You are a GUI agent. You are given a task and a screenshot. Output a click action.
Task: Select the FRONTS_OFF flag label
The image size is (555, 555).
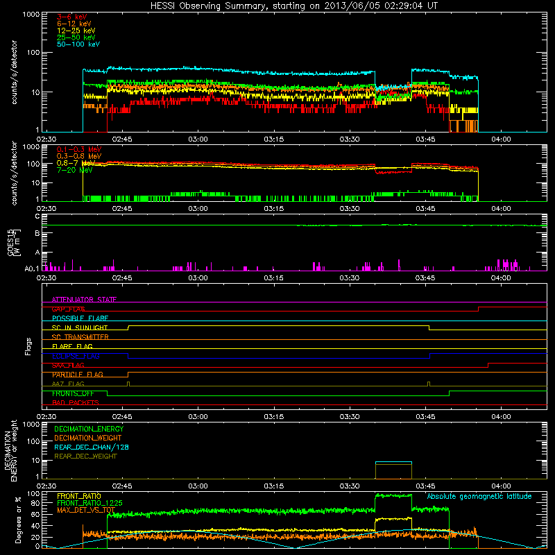(x=73, y=393)
